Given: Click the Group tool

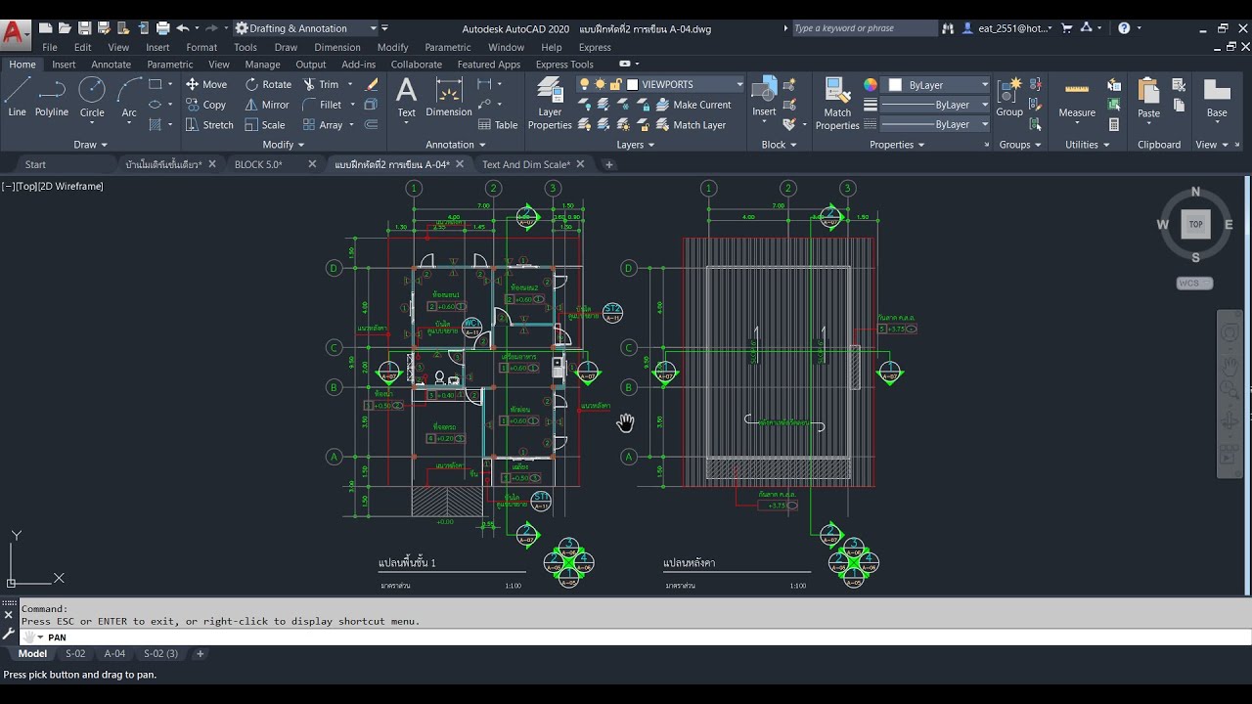Looking at the screenshot, I should pos(1009,98).
